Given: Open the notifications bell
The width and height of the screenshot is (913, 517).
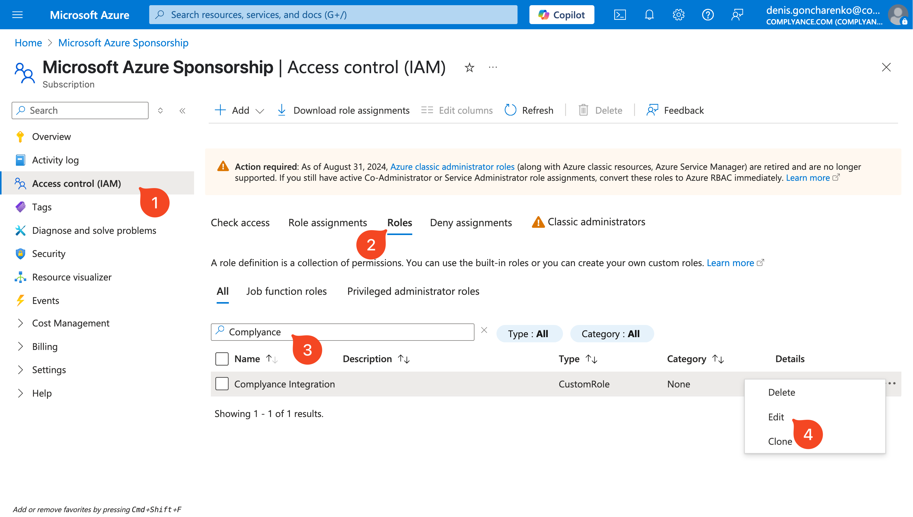Looking at the screenshot, I should 649,15.
